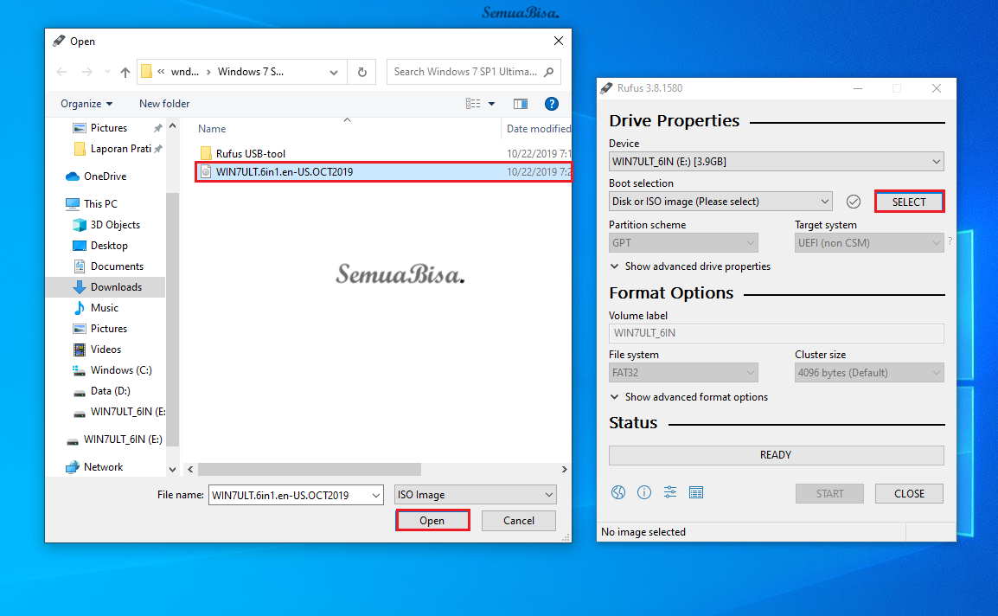998x616 pixels.
Task: Click New folder
Action: (x=164, y=104)
